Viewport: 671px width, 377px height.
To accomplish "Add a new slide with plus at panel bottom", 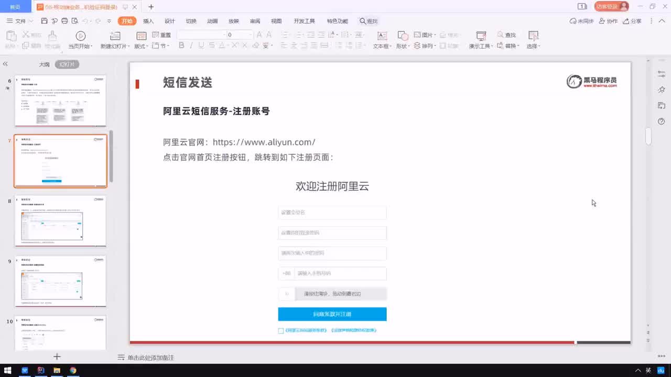I will [x=57, y=357].
